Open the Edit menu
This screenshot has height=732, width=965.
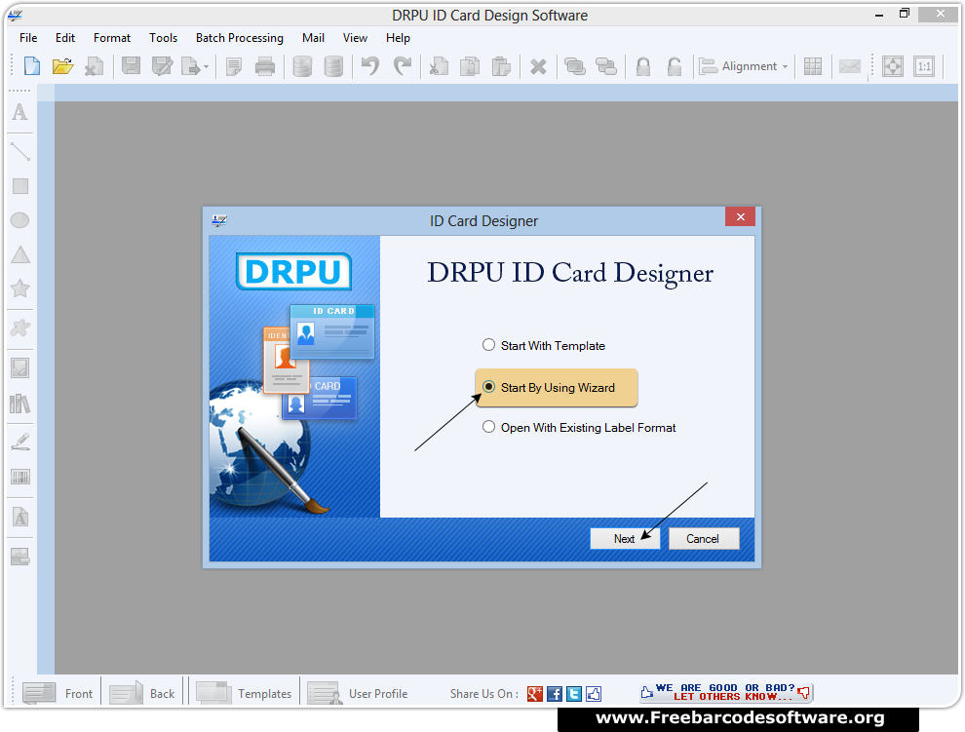point(65,38)
